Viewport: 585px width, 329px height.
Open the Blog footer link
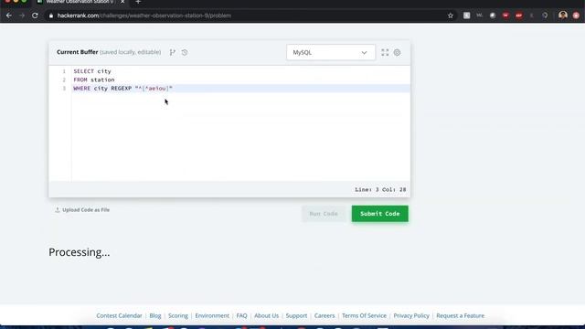pos(155,315)
